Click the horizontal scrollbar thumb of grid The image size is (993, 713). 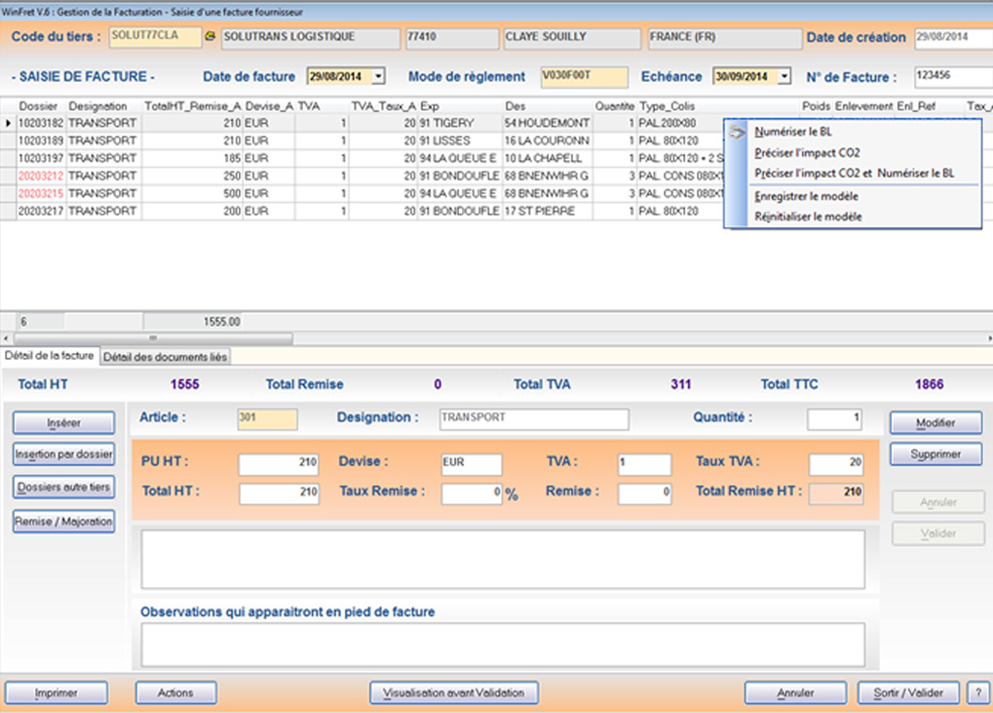(x=153, y=338)
